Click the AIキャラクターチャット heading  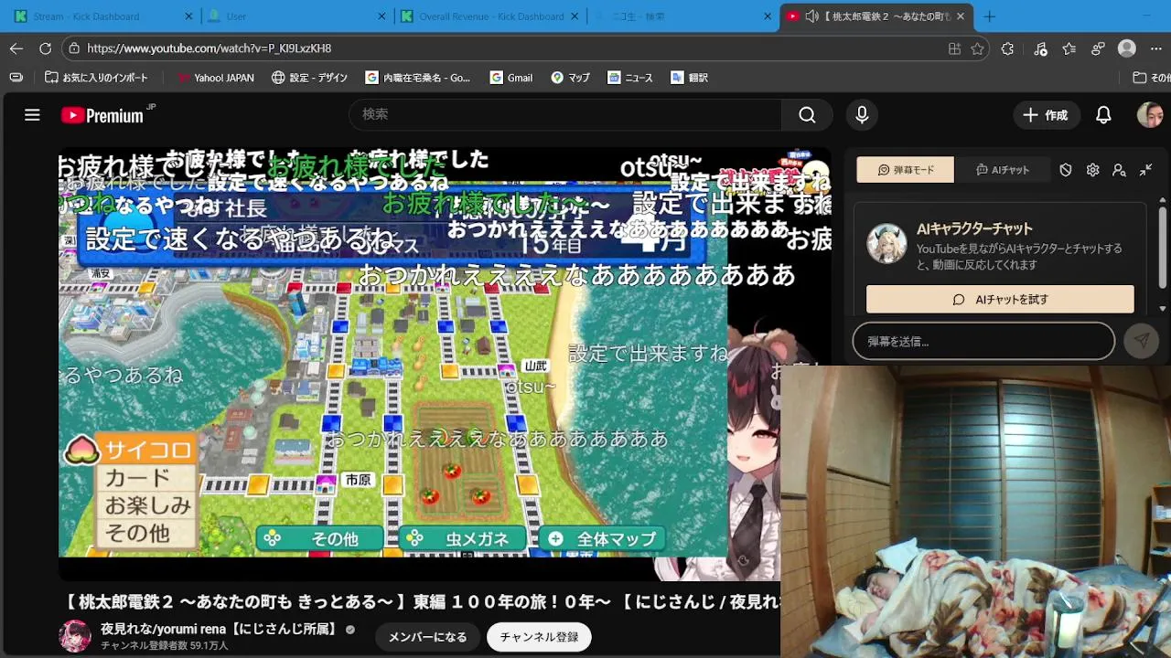974,228
